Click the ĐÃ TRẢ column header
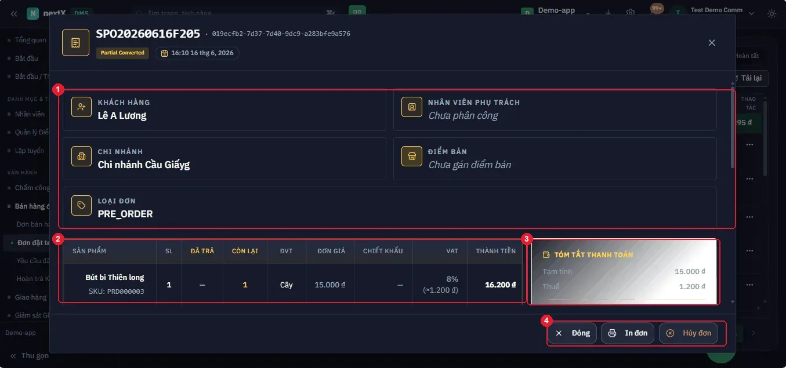The image size is (786, 368). tap(202, 251)
